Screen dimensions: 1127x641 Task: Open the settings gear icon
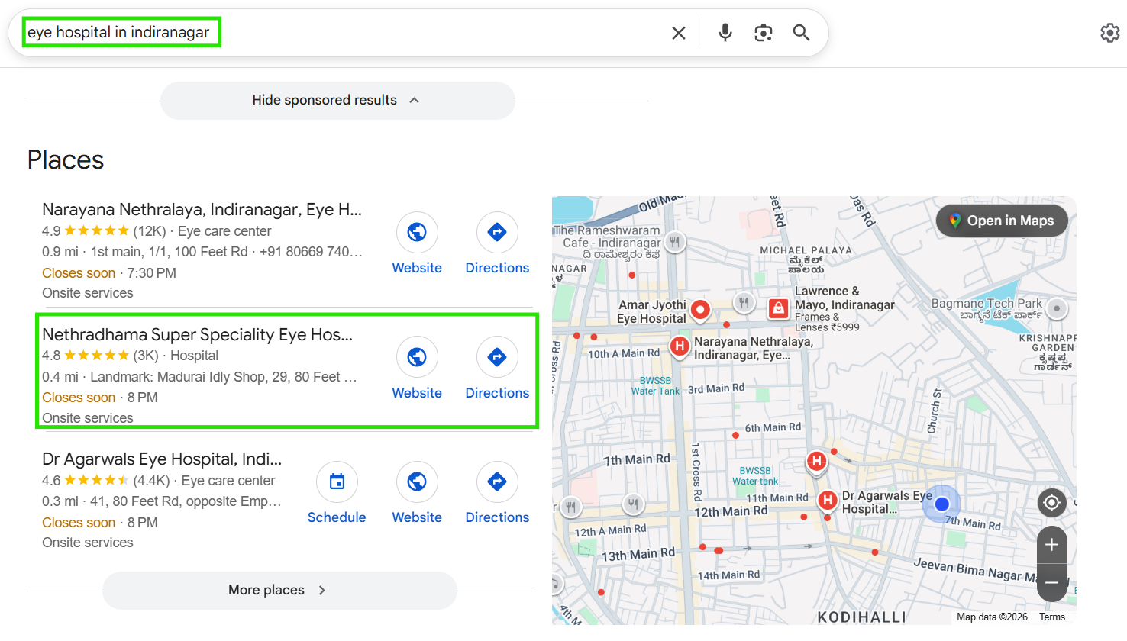[x=1109, y=33]
